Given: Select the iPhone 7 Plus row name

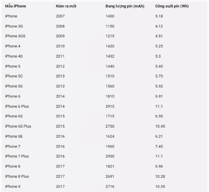Looking at the screenshot, I should coord(17,156).
